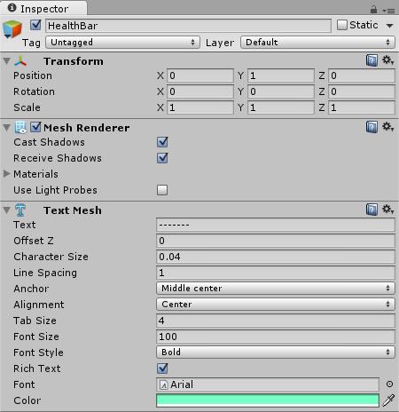Expand the Materials foldout
This screenshot has width=399, height=412.
tap(7, 174)
